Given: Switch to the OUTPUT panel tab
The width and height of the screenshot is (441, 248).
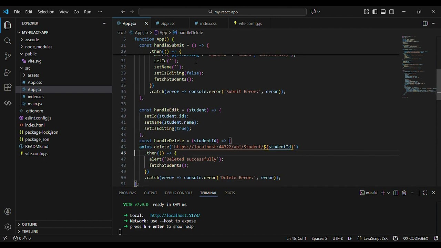Looking at the screenshot, I should pos(150,193).
